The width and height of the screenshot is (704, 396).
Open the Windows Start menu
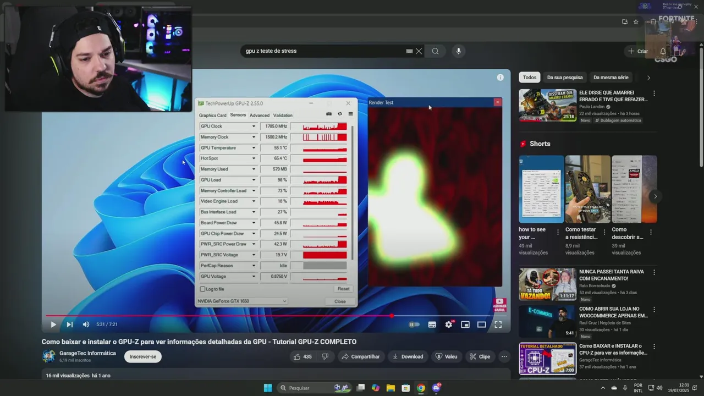pos(268,388)
